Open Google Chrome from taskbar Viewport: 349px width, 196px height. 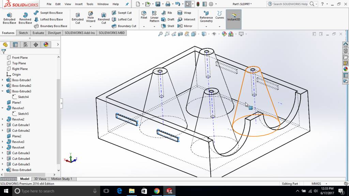point(157,191)
